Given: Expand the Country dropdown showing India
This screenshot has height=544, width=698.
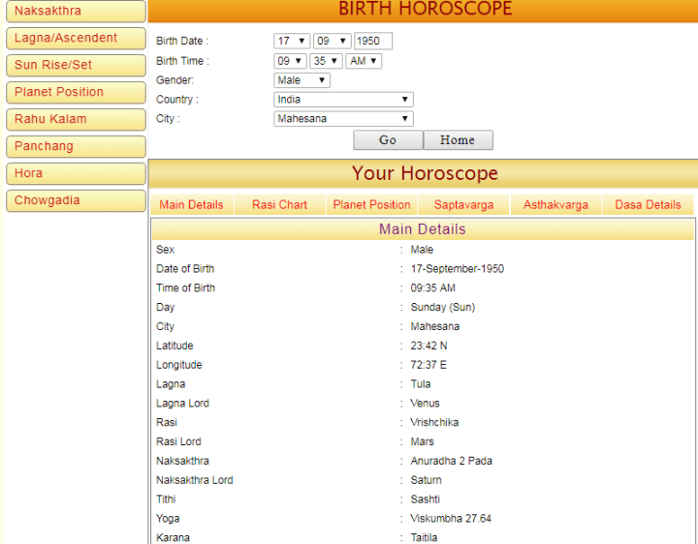Looking at the screenshot, I should tap(343, 100).
